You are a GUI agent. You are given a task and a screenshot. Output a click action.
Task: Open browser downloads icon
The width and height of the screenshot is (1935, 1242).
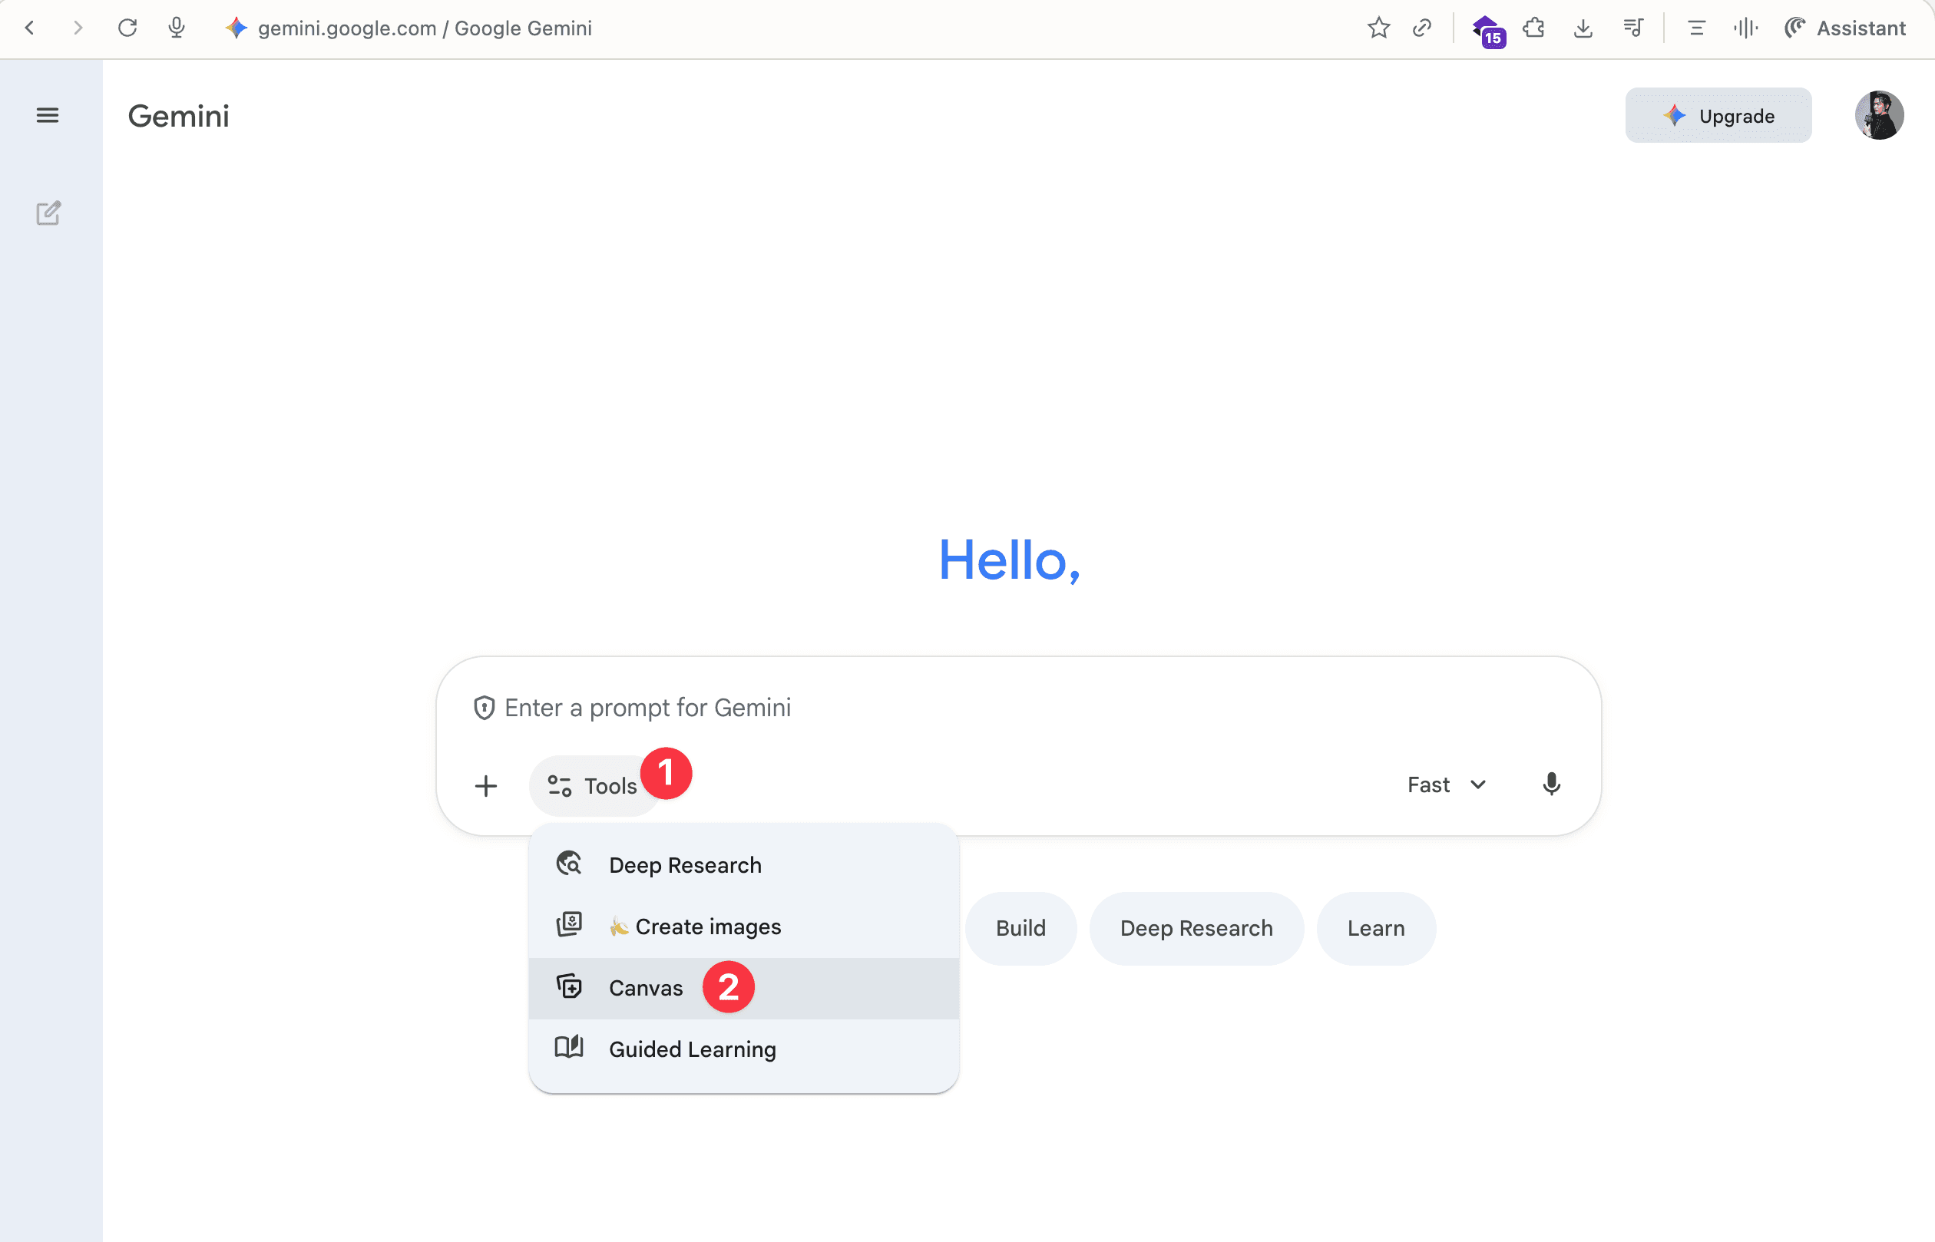(x=1583, y=28)
